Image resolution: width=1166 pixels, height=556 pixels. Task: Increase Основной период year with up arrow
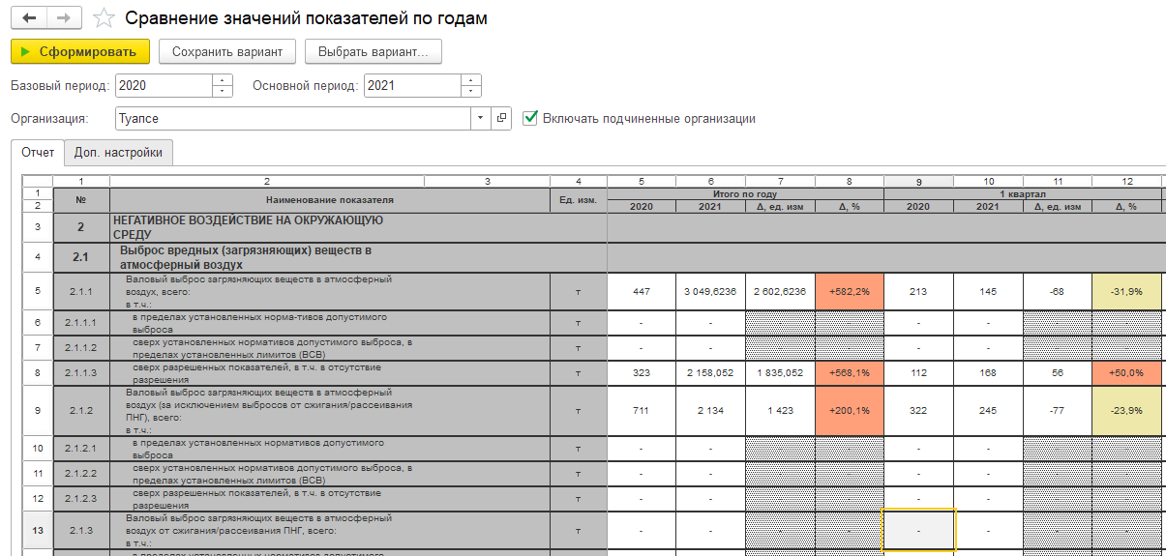point(471,80)
